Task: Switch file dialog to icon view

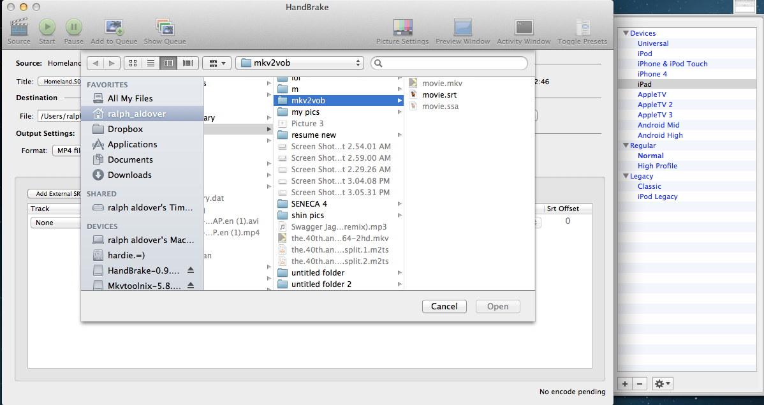Action: tap(133, 63)
